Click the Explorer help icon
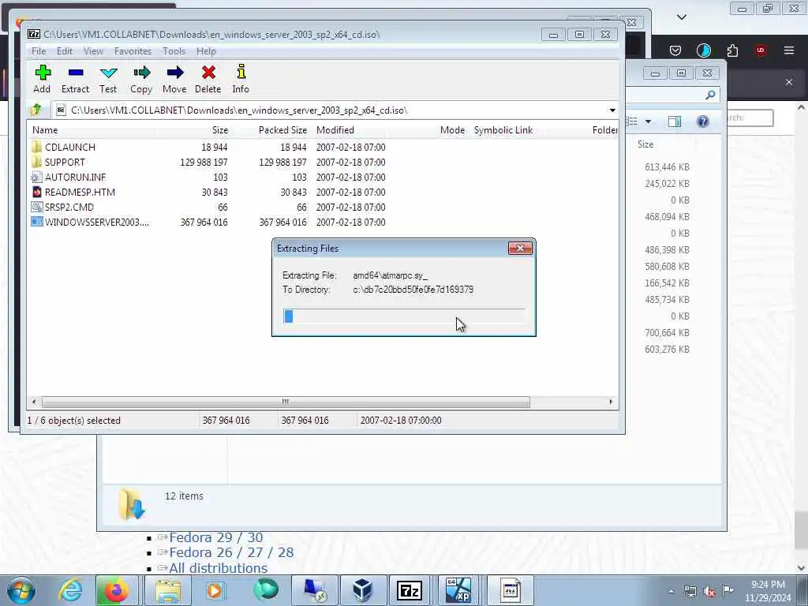Image resolution: width=808 pixels, height=606 pixels. point(703,122)
